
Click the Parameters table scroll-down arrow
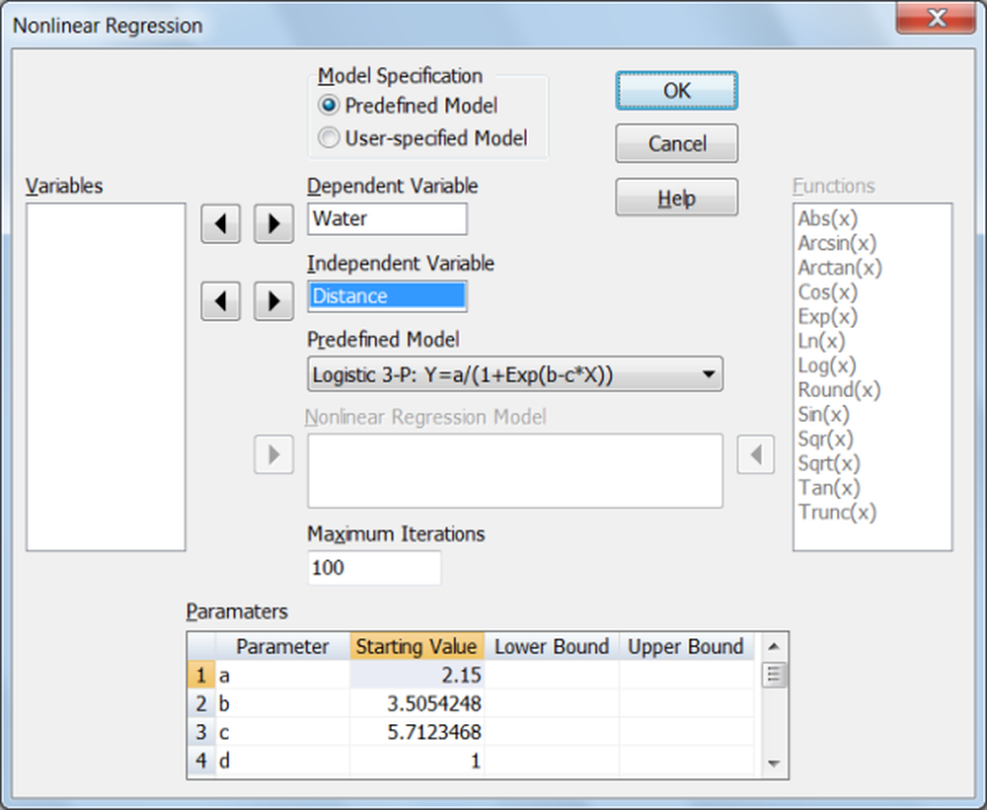(775, 763)
